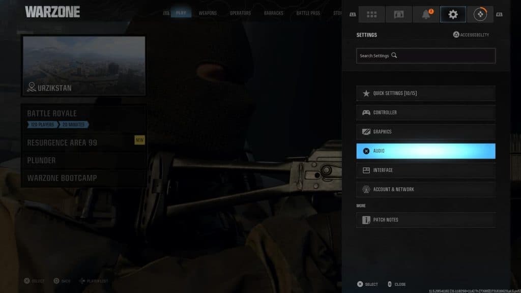Select the settings gear icon

pos(453,14)
